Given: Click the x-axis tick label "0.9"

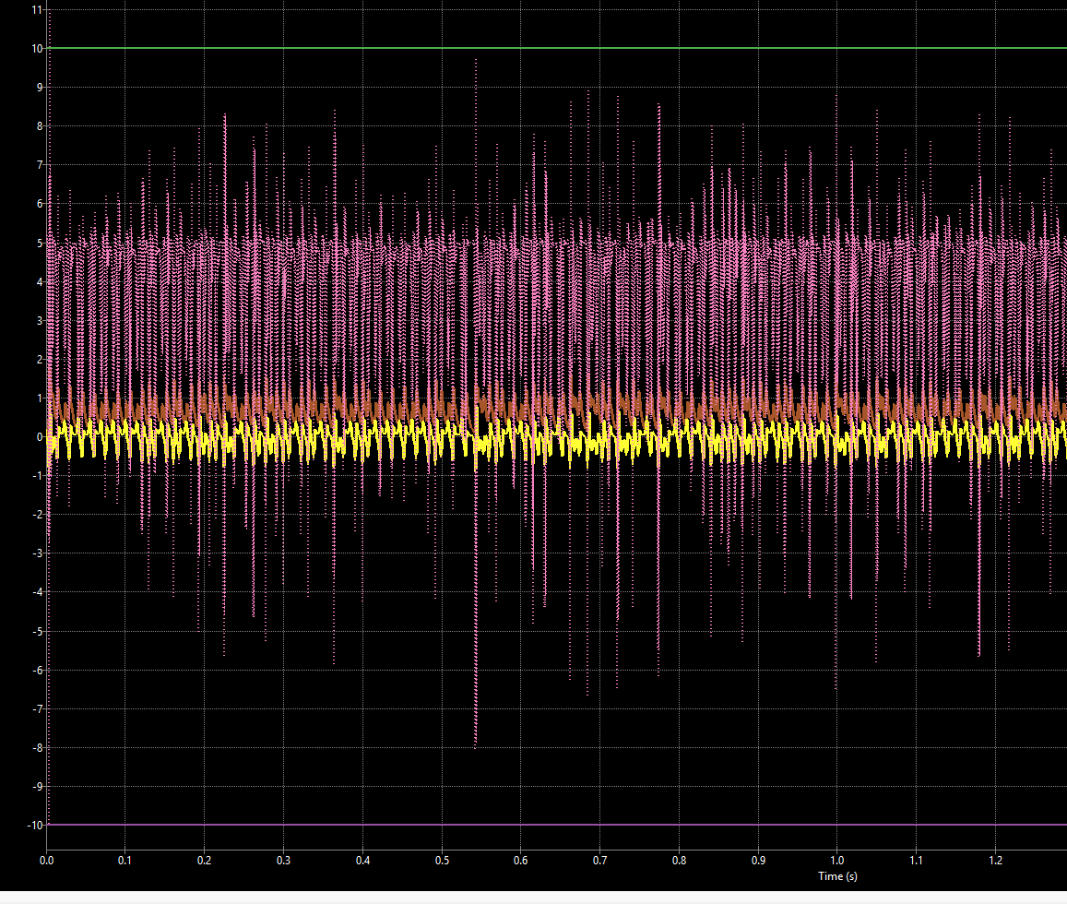Looking at the screenshot, I should 758,861.
